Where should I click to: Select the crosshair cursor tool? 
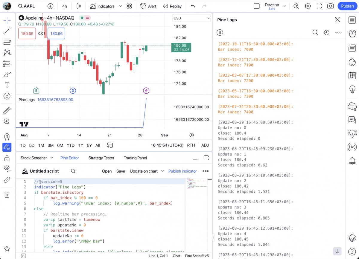coord(7,20)
